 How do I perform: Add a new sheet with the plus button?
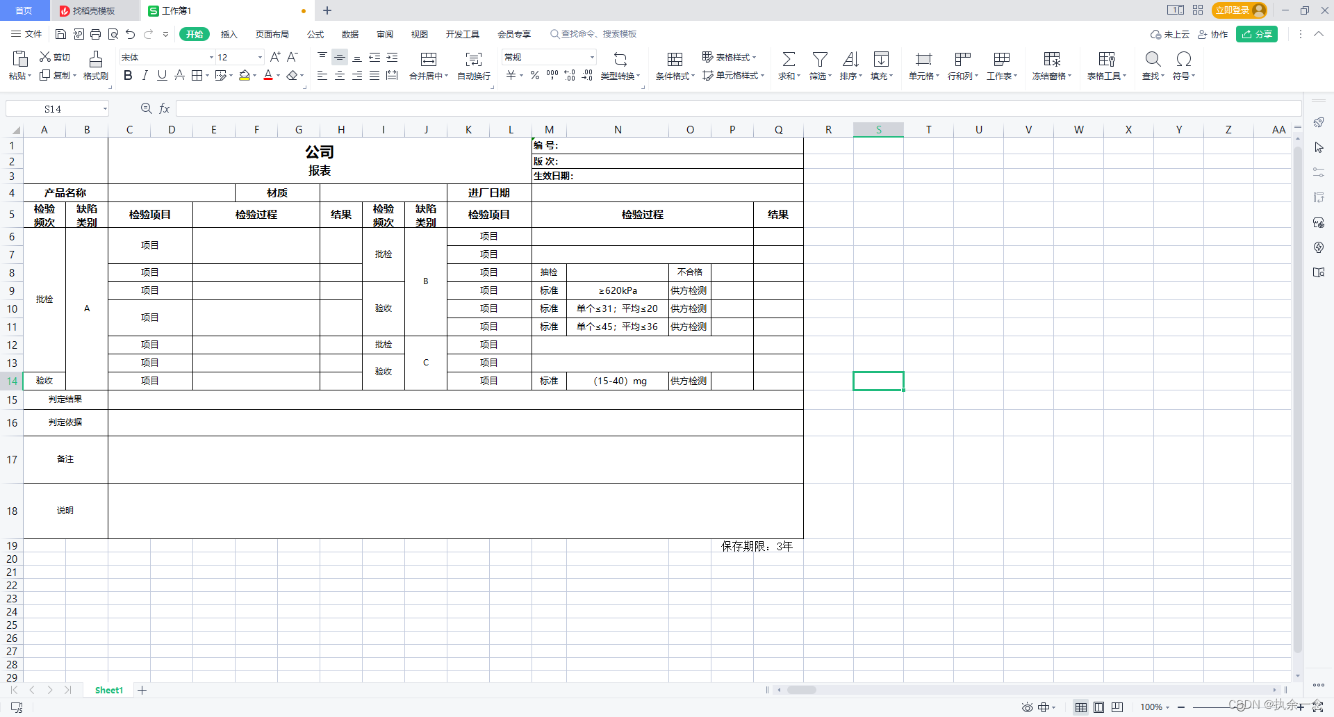coord(142,690)
